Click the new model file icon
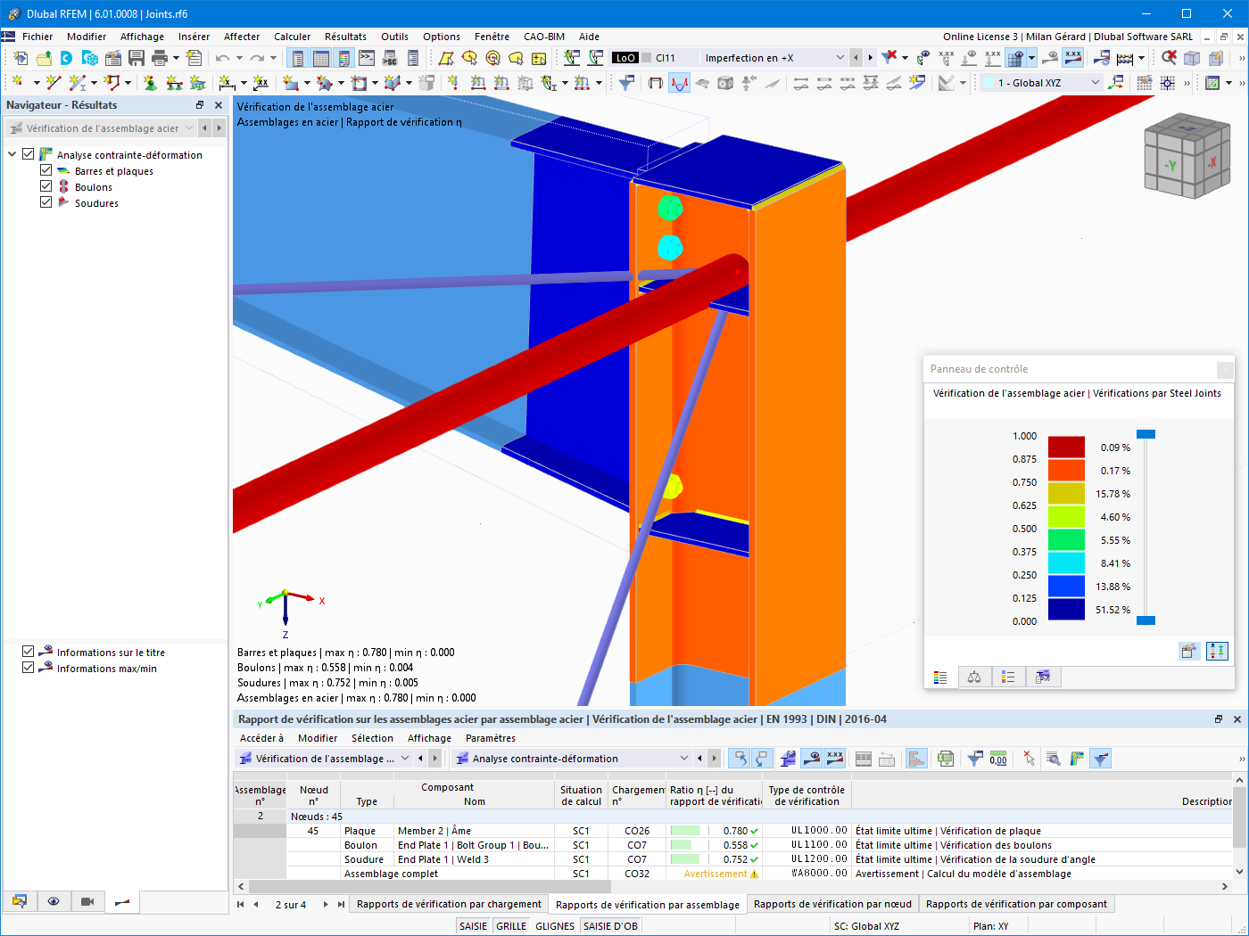 point(21,58)
